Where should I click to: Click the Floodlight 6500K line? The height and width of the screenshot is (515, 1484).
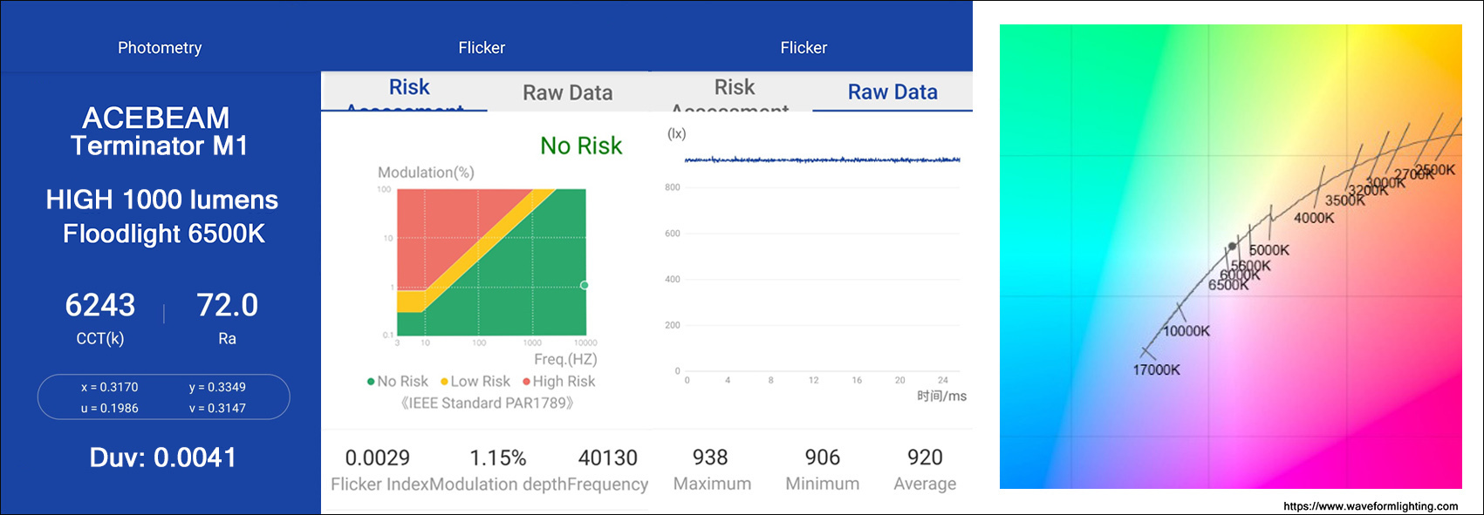pyautogui.click(x=164, y=234)
